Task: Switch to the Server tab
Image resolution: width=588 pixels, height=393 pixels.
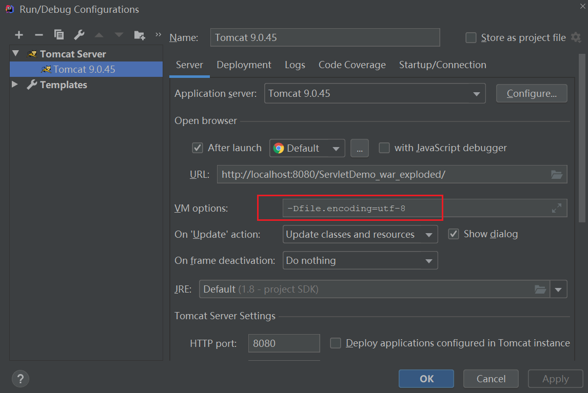Action: (x=189, y=65)
